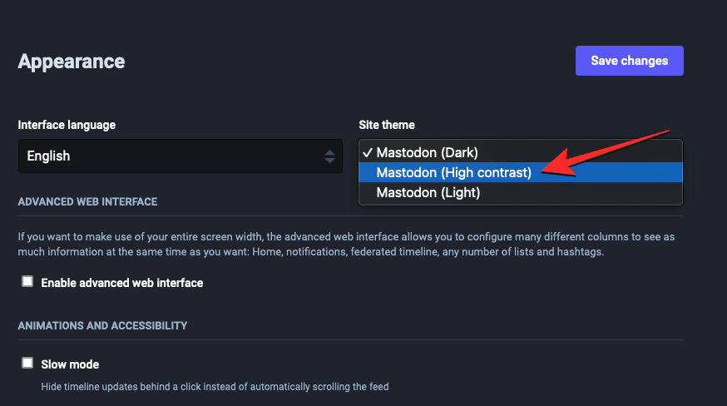Viewport: 727px width, 406px height.
Task: Click the checkmark beside Mastodon (Dark)
Action: point(367,152)
